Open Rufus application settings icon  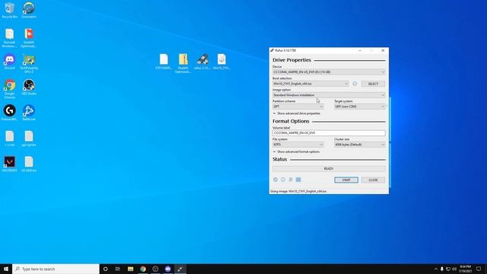(291, 180)
